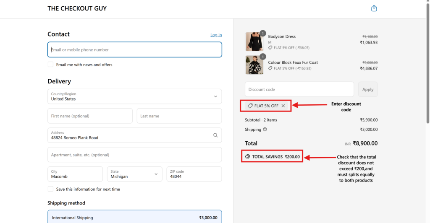This screenshot has width=430, height=223.
Task: Click the Faux Fur Coat discount tag icon
Action: click(x=270, y=68)
